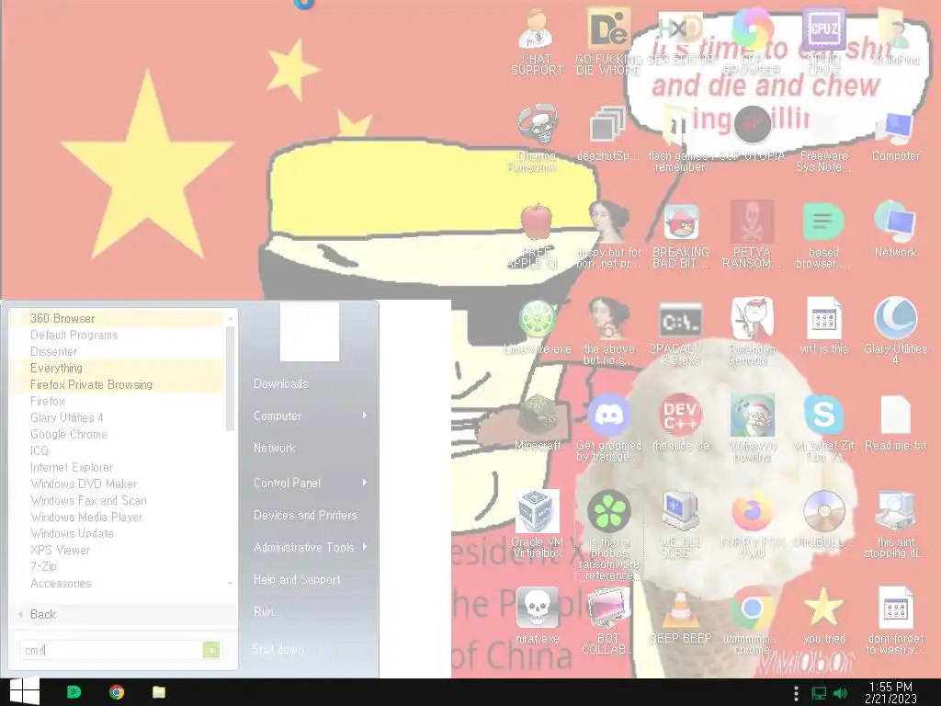Open the 'WE ALL SORE' computer icon
The height and width of the screenshot is (706, 941).
click(x=680, y=524)
